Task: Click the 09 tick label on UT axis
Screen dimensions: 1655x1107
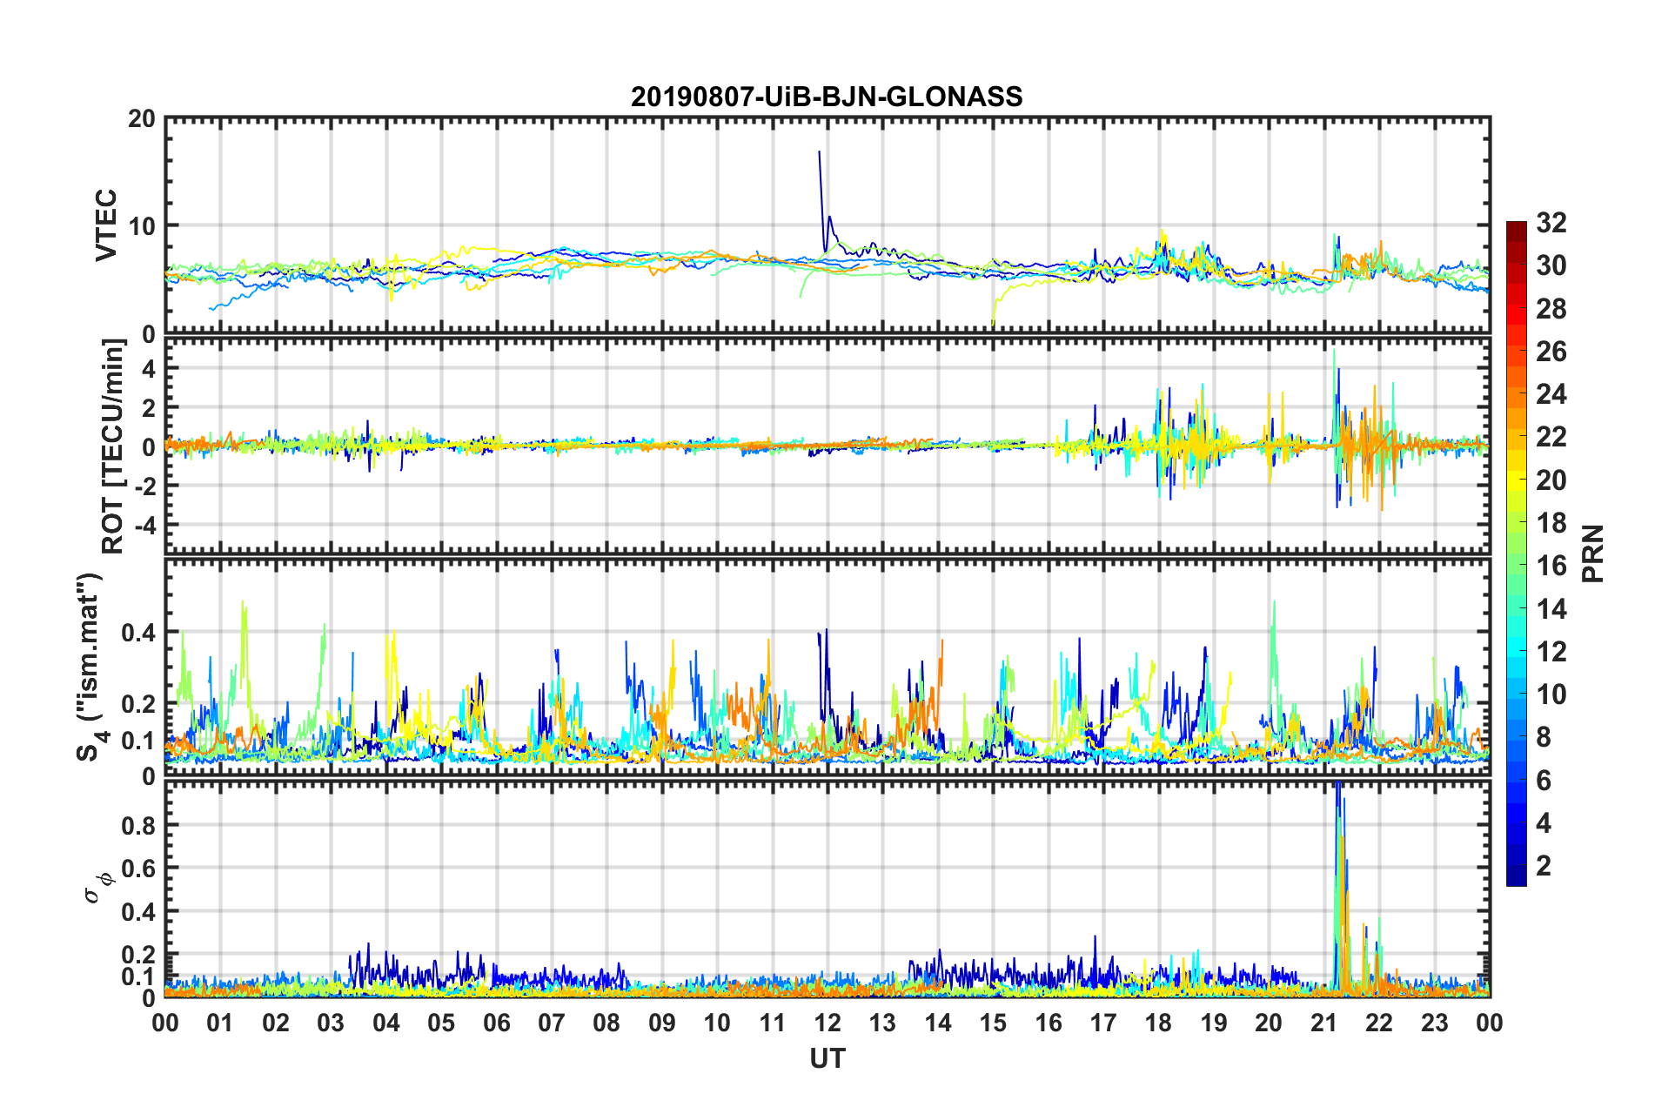Action: [662, 1023]
